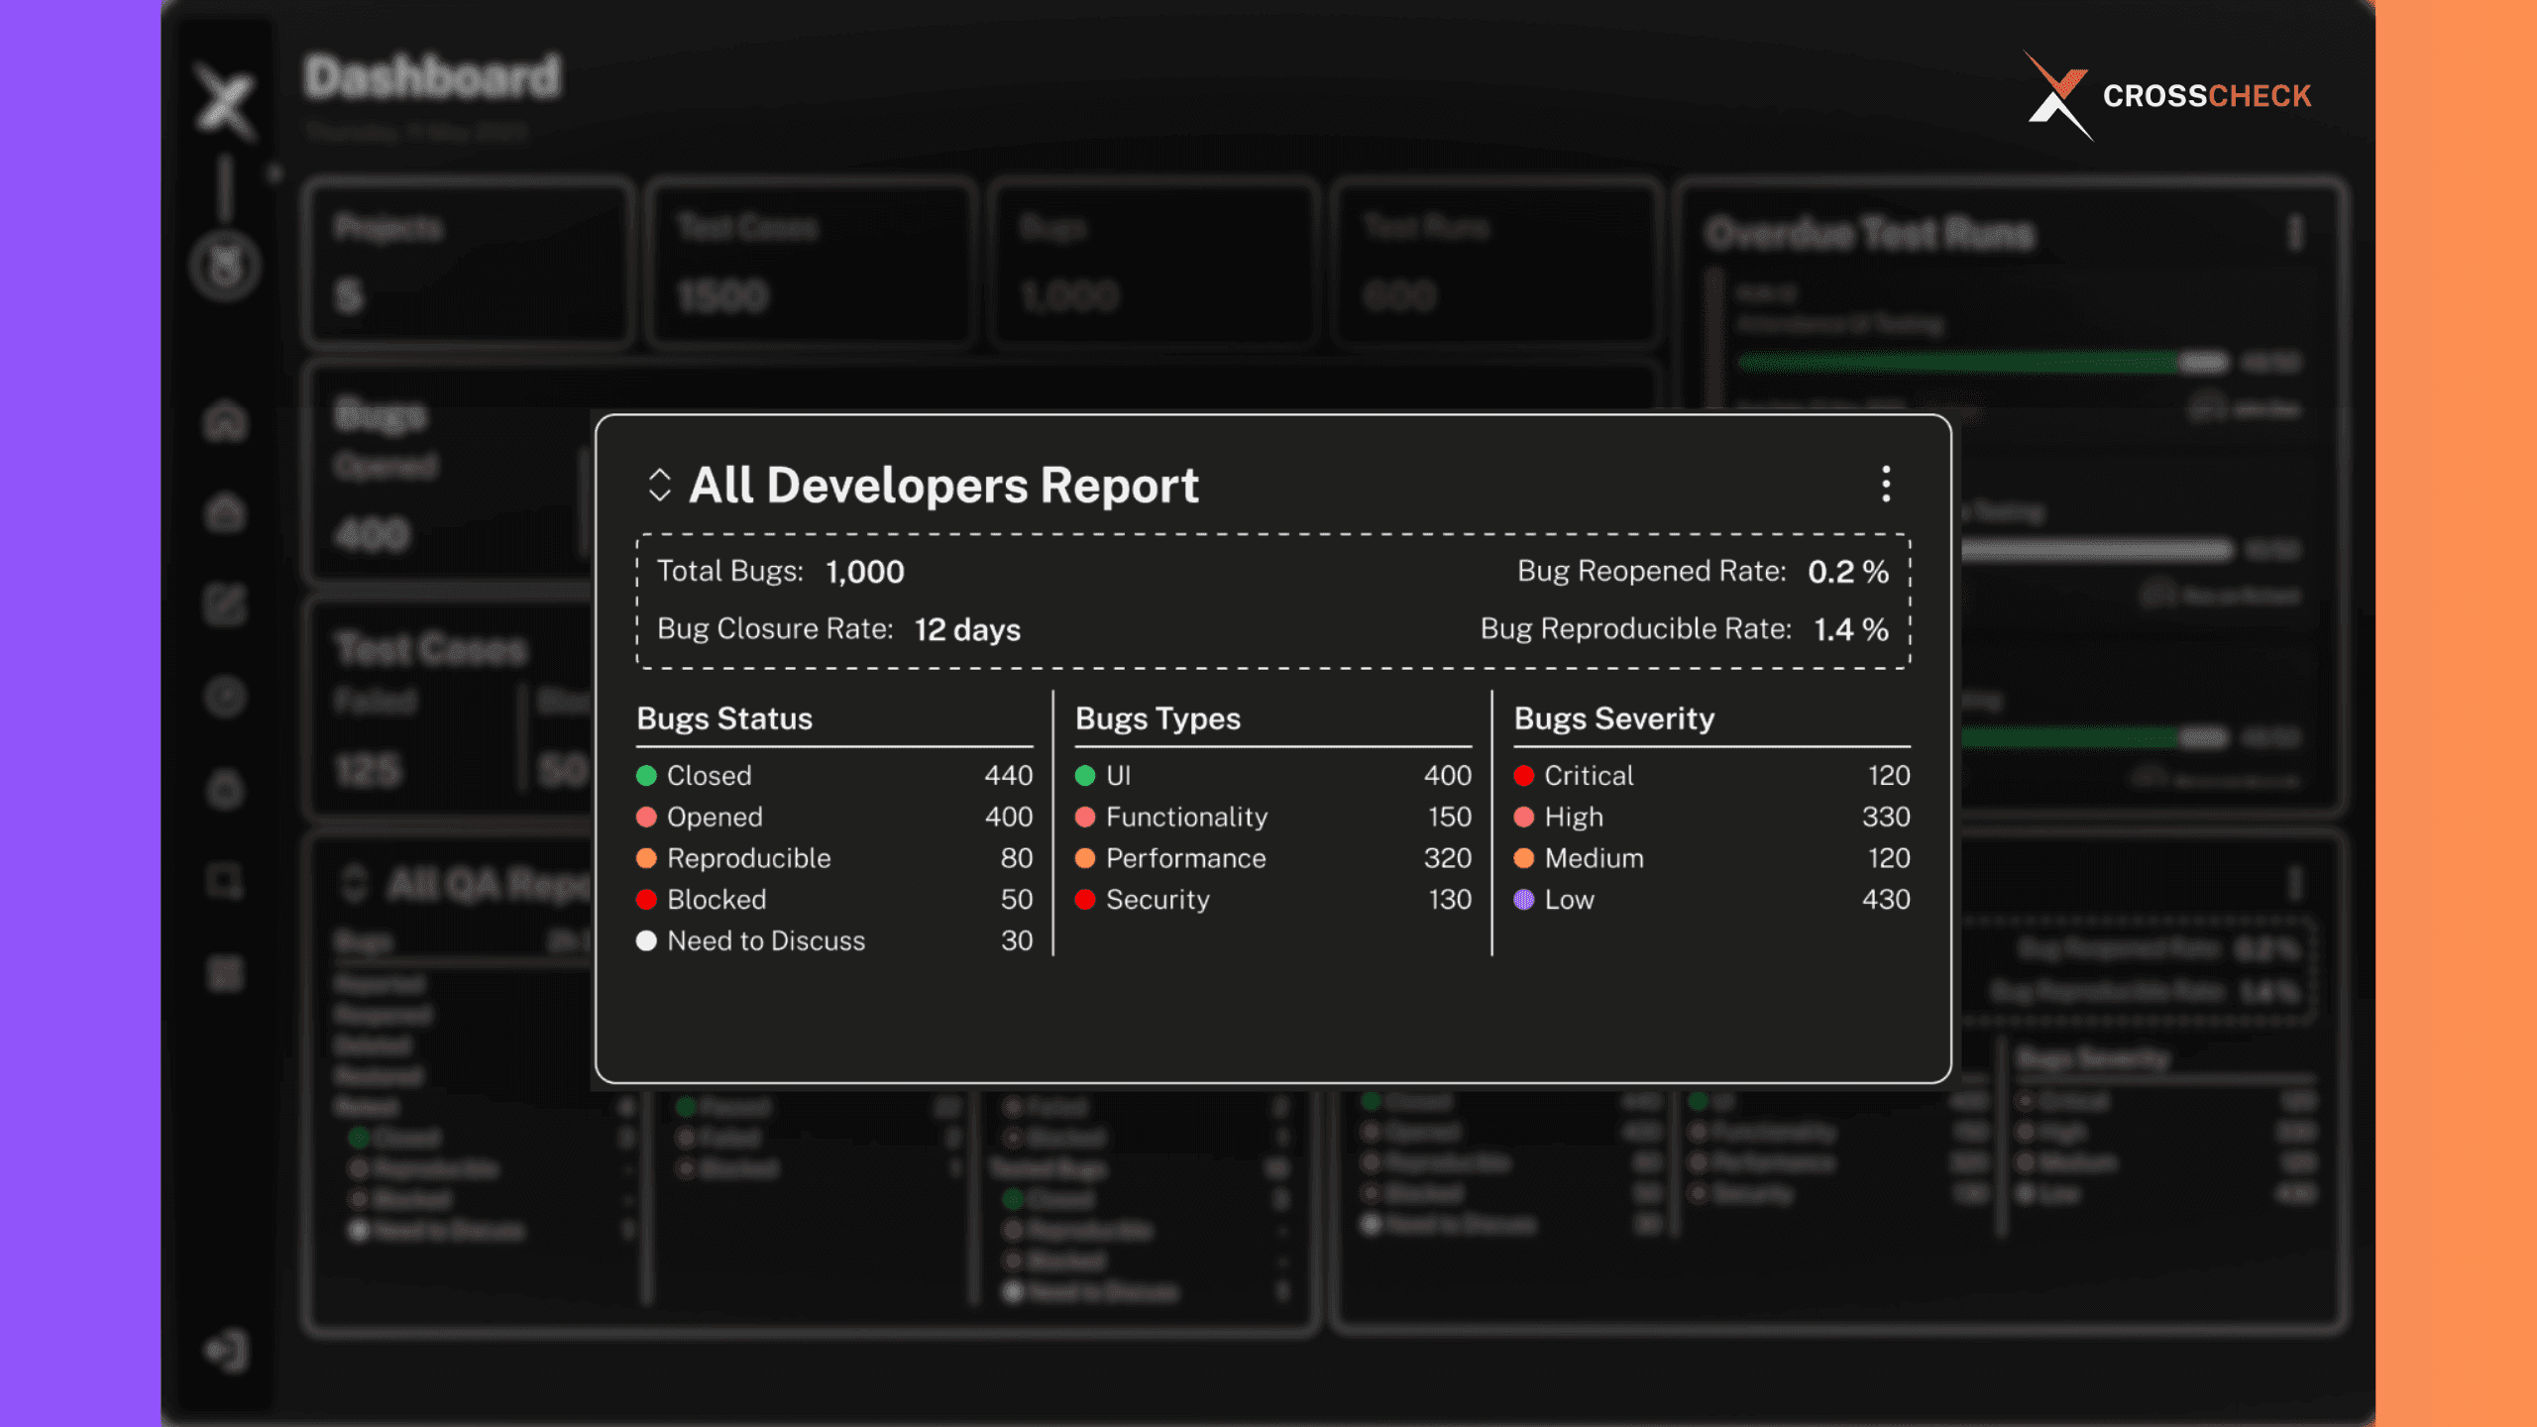2537x1427 pixels.
Task: Select the Closed status row
Action: tap(834, 775)
